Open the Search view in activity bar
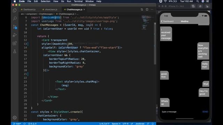 tap(15, 18)
